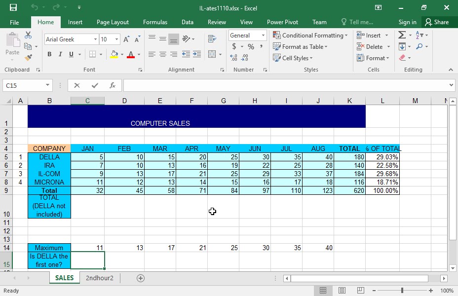458x296 pixels.
Task: Switch to the Page Layout tab
Action: click(x=113, y=22)
